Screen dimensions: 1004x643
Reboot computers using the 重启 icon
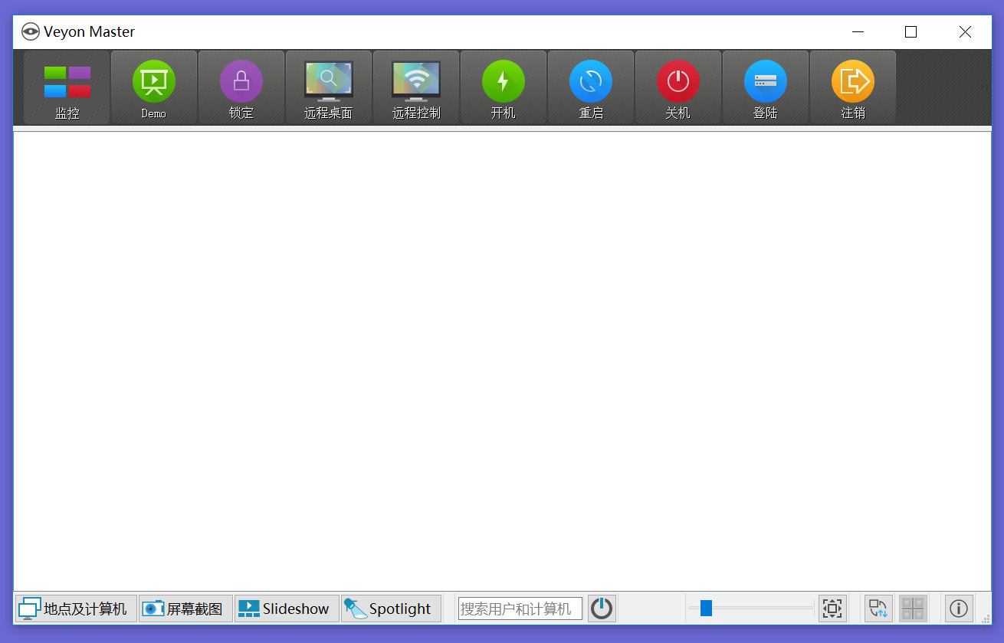590,87
